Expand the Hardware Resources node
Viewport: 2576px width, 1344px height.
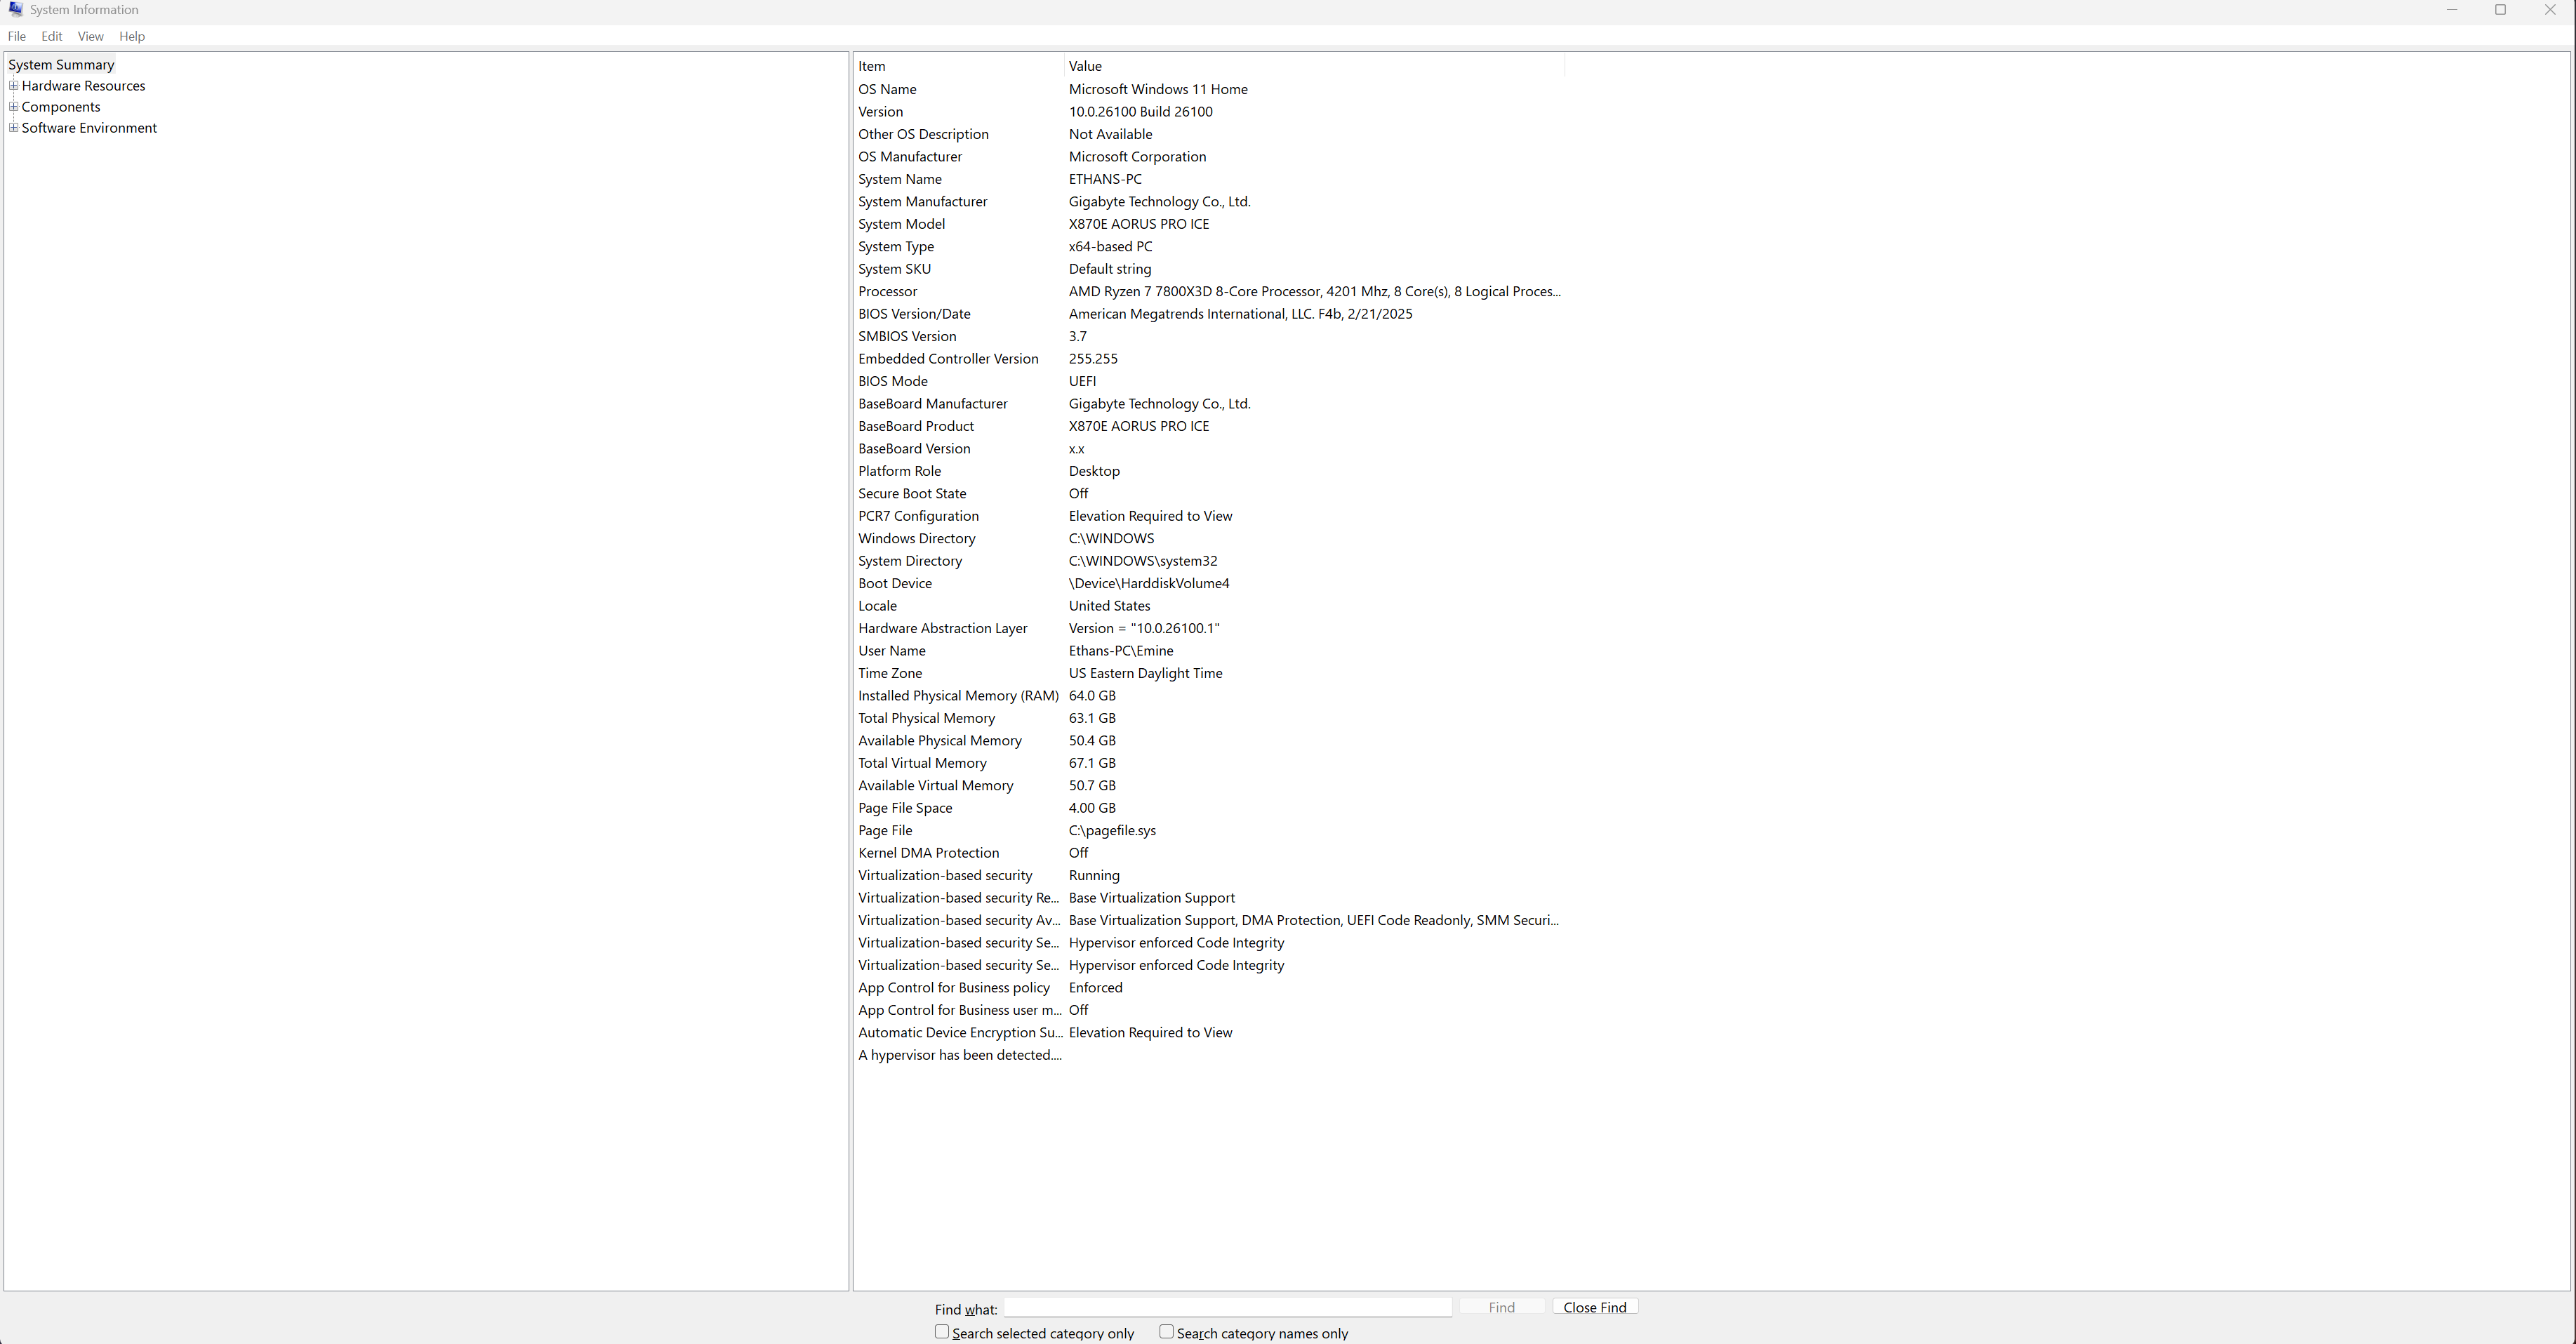click(14, 86)
